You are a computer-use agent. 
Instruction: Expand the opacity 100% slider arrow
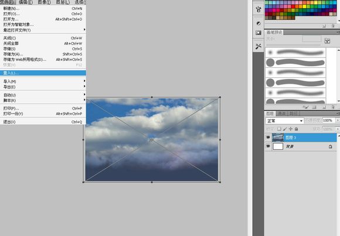coord(338,120)
